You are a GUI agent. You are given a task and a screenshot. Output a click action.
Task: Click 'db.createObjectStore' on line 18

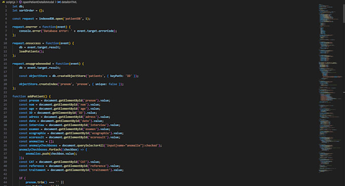pyautogui.click(x=69, y=76)
